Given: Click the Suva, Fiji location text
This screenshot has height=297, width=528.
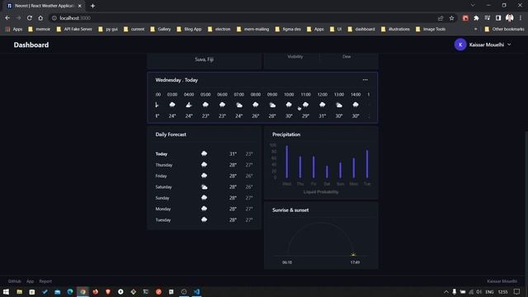Looking at the screenshot, I should coord(204,59).
